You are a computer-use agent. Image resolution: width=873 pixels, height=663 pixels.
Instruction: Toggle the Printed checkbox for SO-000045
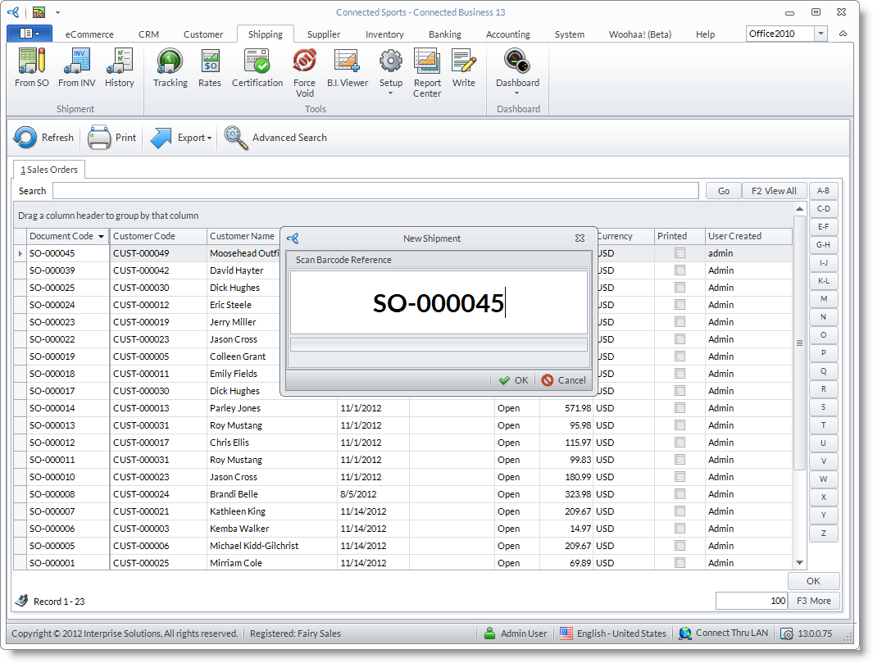click(679, 253)
